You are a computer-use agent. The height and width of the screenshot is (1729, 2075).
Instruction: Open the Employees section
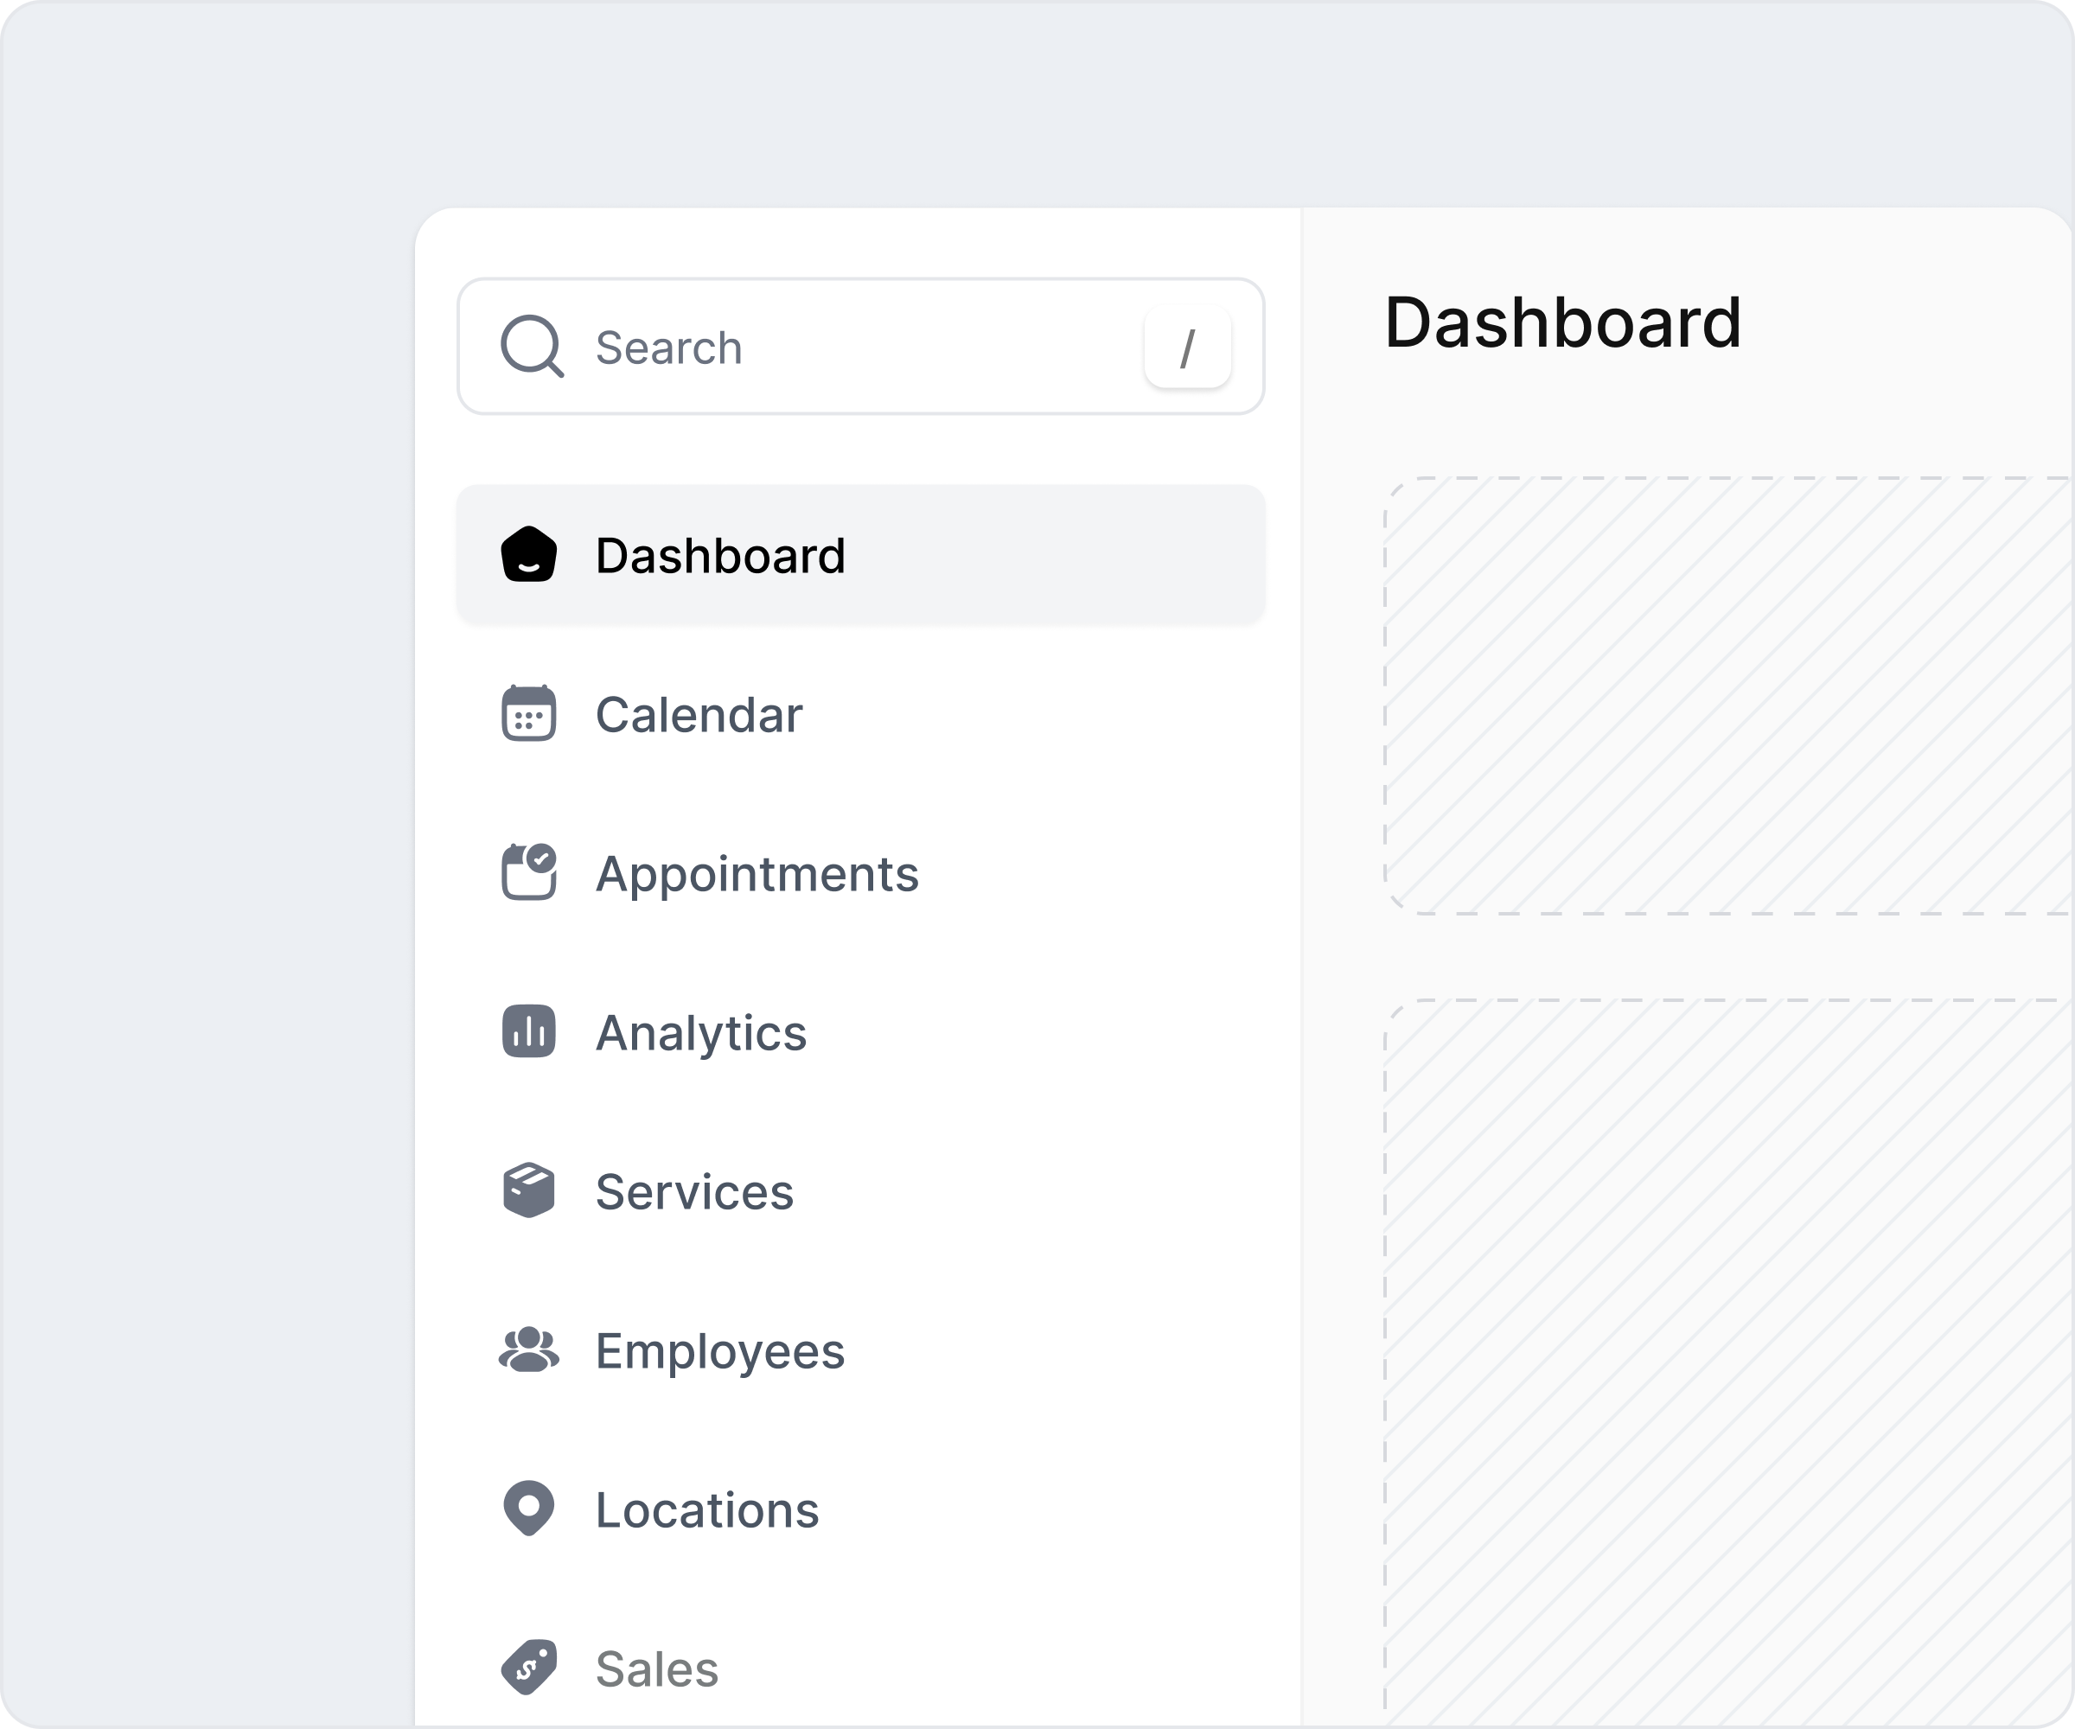[x=719, y=1350]
